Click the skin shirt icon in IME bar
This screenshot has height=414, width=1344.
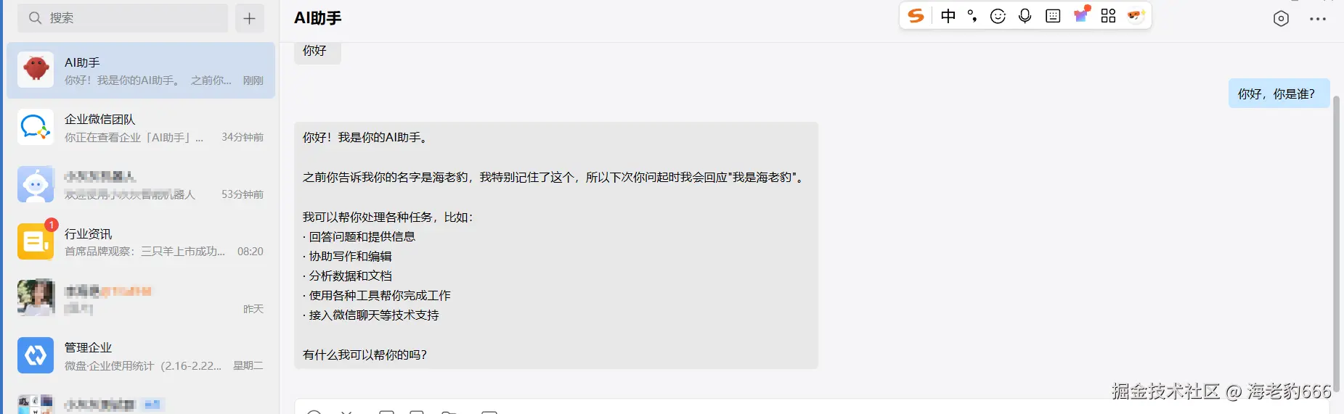click(1081, 15)
